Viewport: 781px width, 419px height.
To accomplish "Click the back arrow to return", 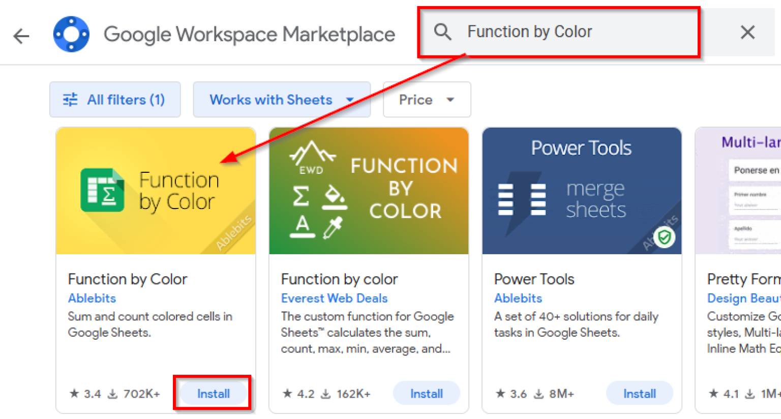I will (x=21, y=35).
